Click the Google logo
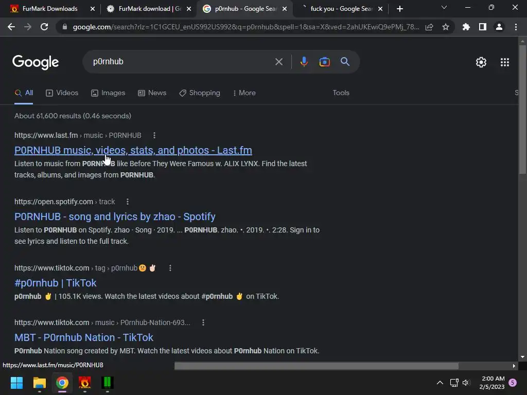 pos(36,62)
